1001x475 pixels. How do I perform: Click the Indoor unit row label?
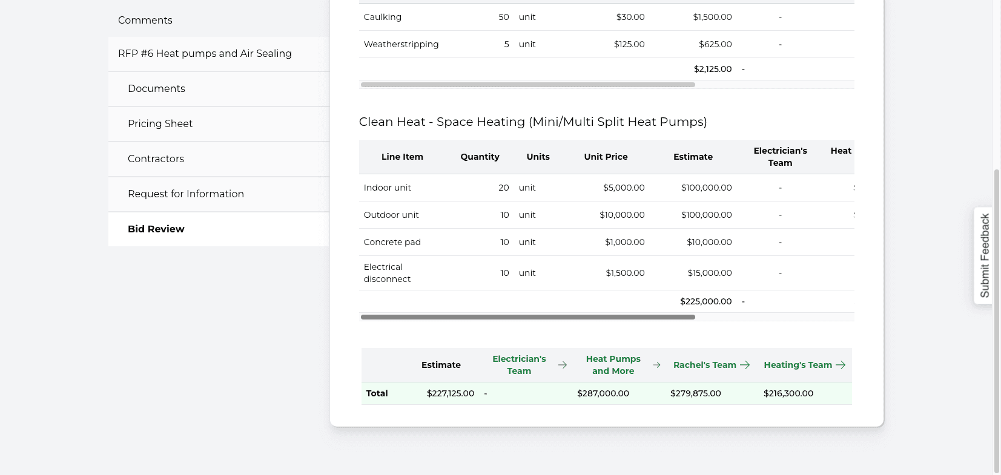point(387,188)
